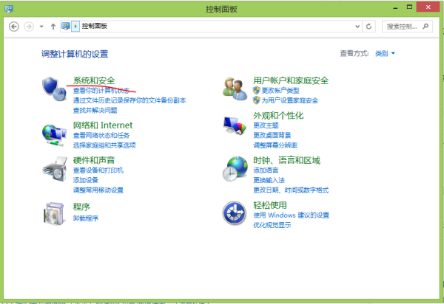Minimize the Control Panel window

[x=395, y=7]
